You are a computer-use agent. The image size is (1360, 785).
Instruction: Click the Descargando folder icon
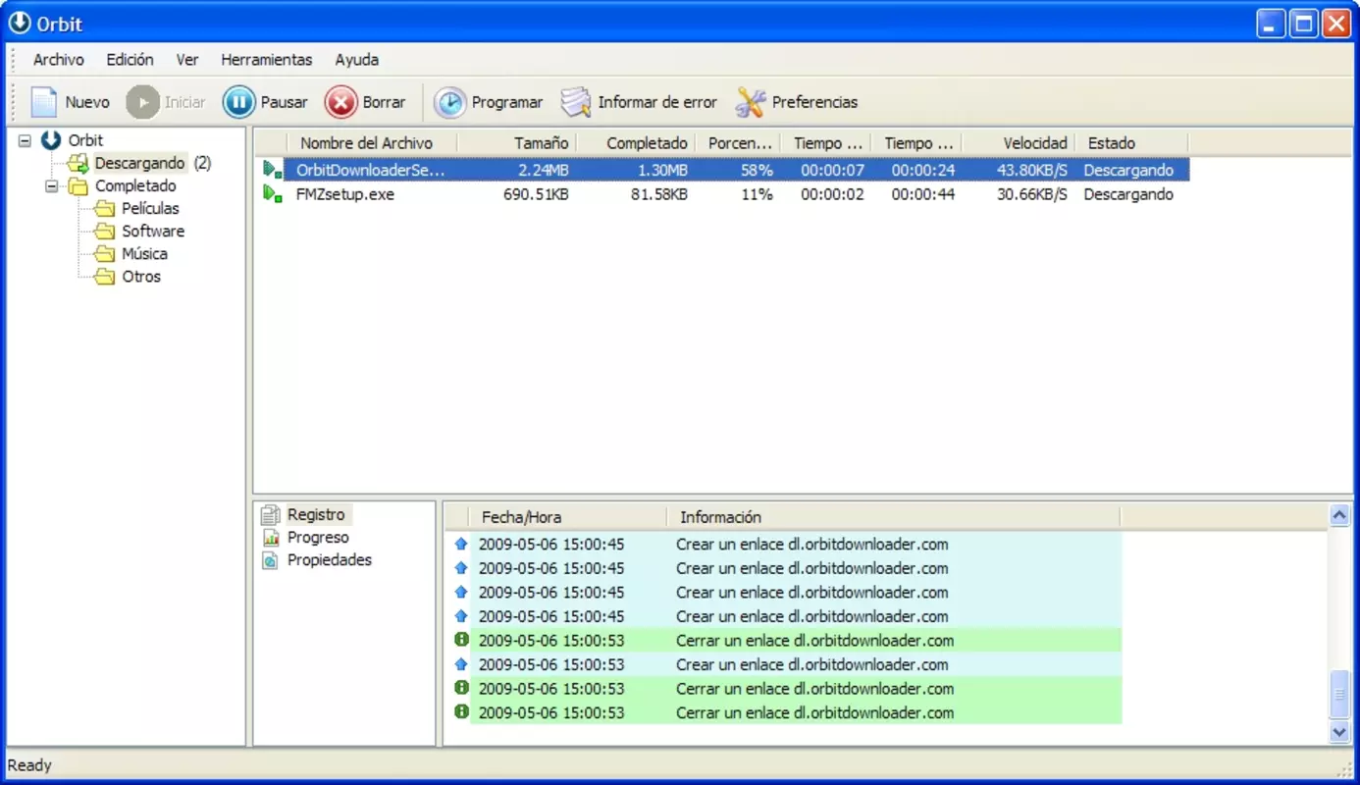coord(78,163)
